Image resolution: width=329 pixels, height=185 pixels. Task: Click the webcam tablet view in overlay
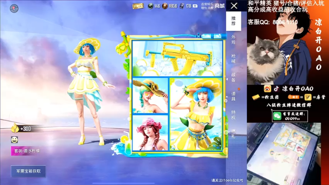284,154
